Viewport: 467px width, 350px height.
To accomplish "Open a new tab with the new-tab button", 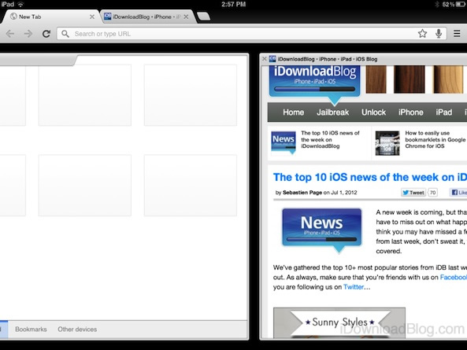I will click(204, 17).
